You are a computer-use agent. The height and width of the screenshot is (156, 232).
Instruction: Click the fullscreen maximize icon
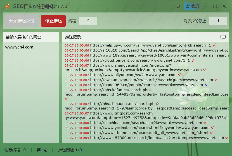click(215, 6)
